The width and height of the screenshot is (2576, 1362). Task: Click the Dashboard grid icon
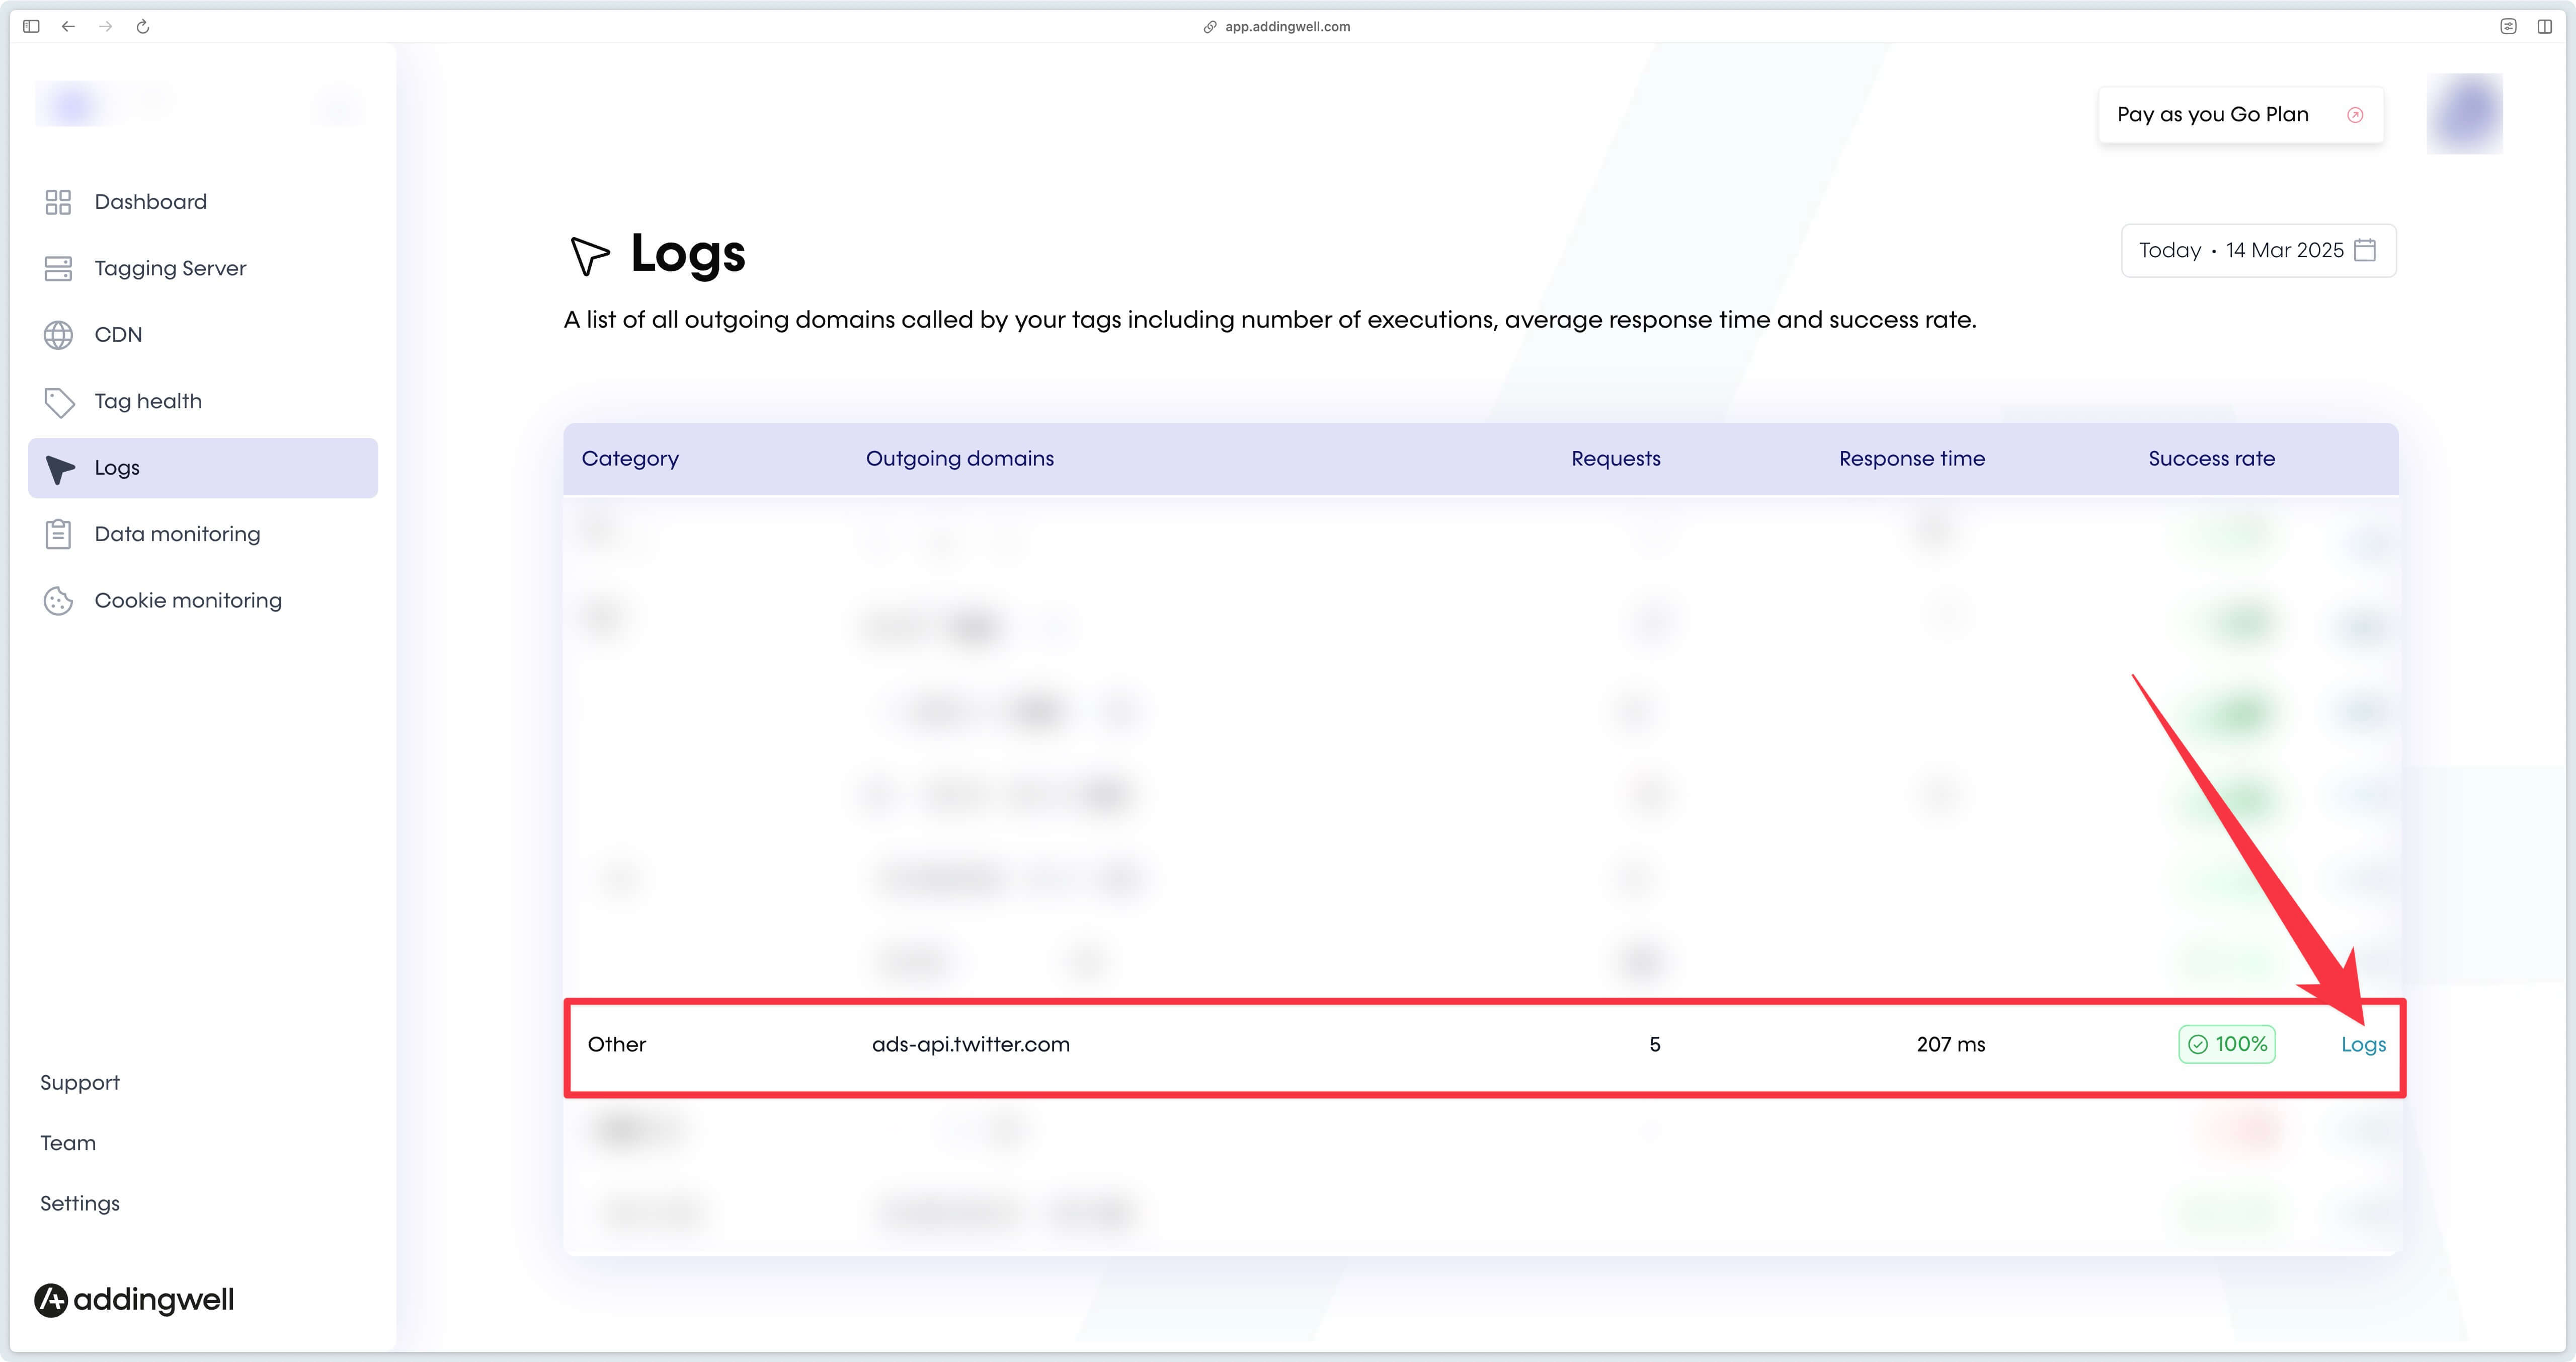58,202
